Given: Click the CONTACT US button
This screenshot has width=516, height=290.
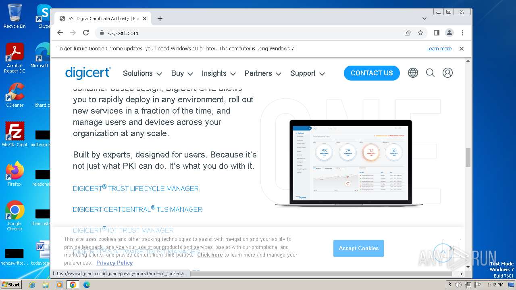Looking at the screenshot, I should (x=372, y=73).
